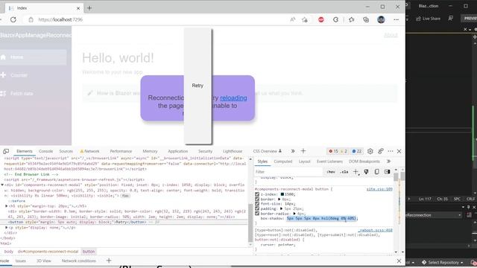Collapse the components-reconnect-modal div node
The height and width of the screenshot is (268, 477).
coord(2,185)
